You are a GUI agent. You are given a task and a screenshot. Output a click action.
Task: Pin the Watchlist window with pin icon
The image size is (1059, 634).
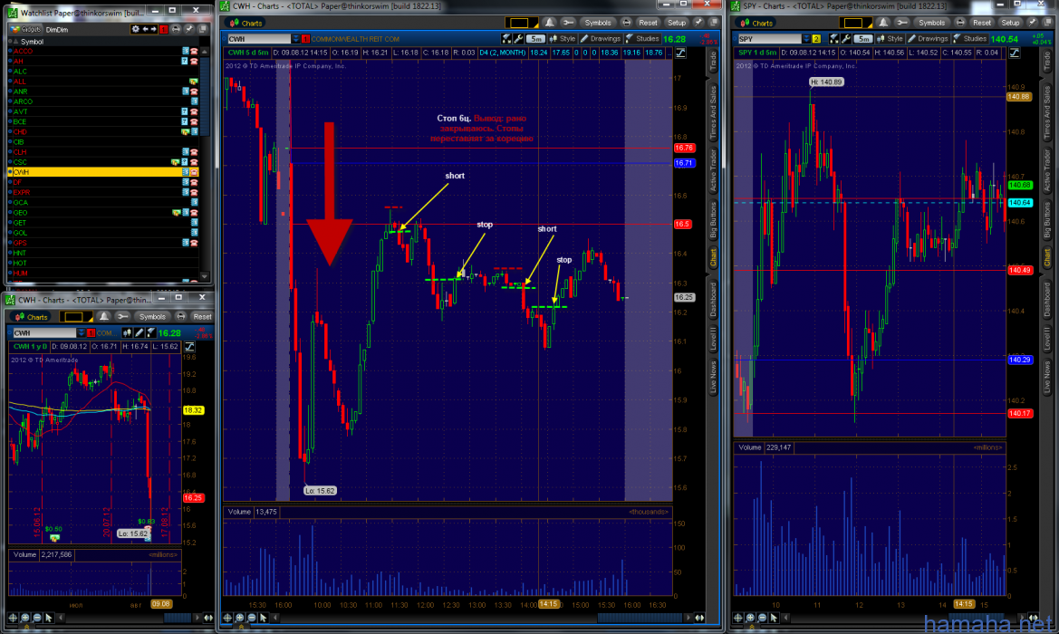188,29
